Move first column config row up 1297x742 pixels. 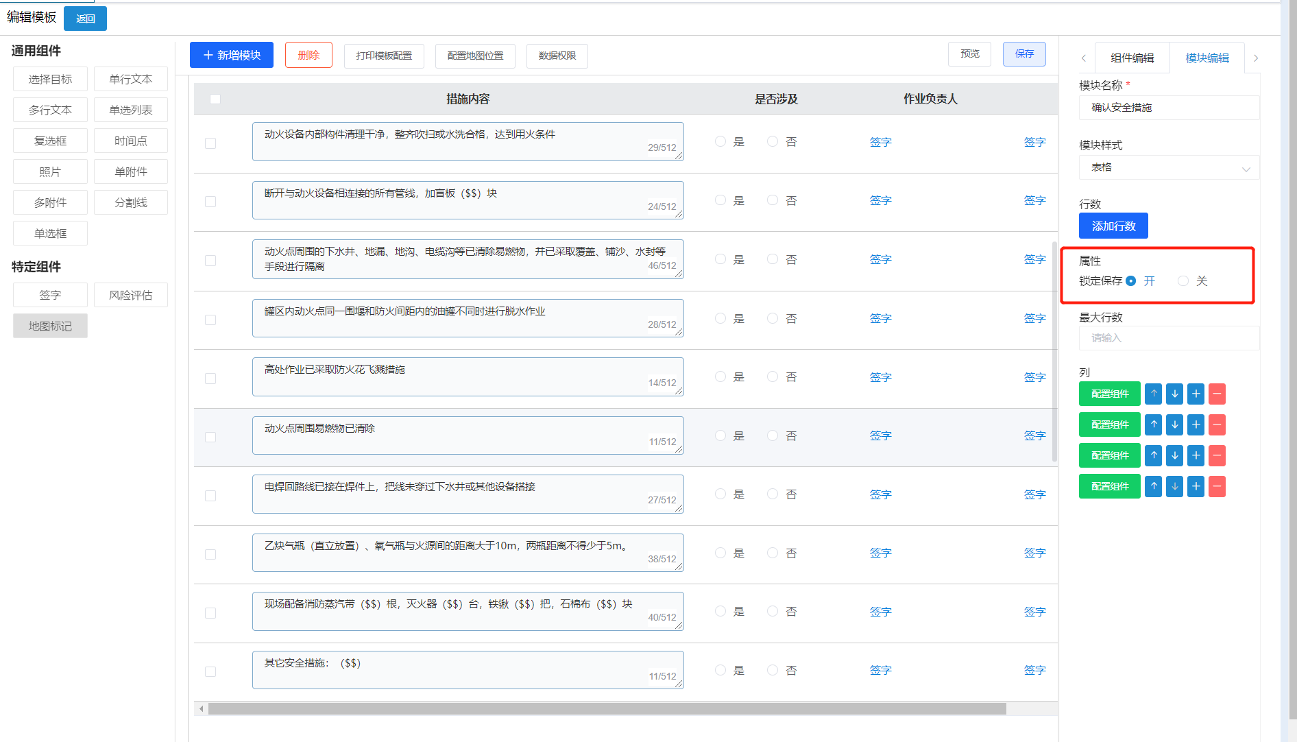pos(1154,394)
